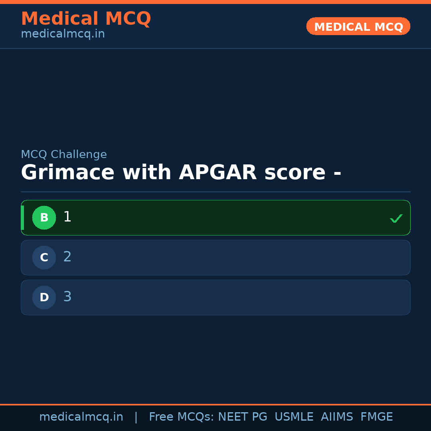Select answer option C showing value 2

pyautogui.click(x=215, y=257)
